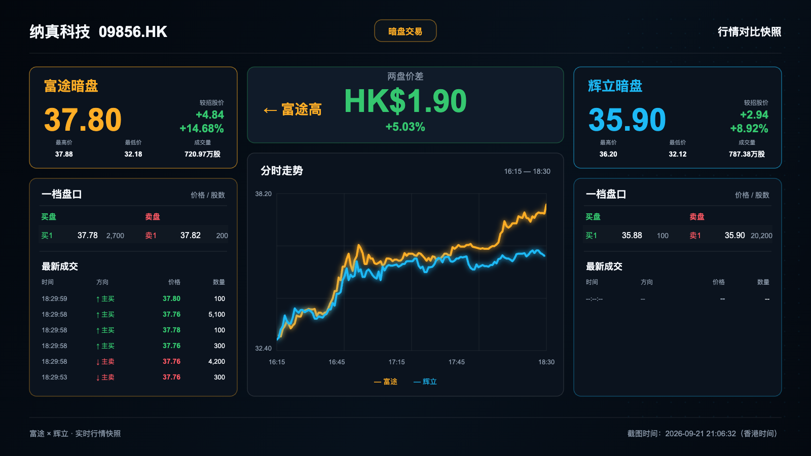Click the 富途暗盘 card heading
This screenshot has width=811, height=456.
tap(71, 86)
